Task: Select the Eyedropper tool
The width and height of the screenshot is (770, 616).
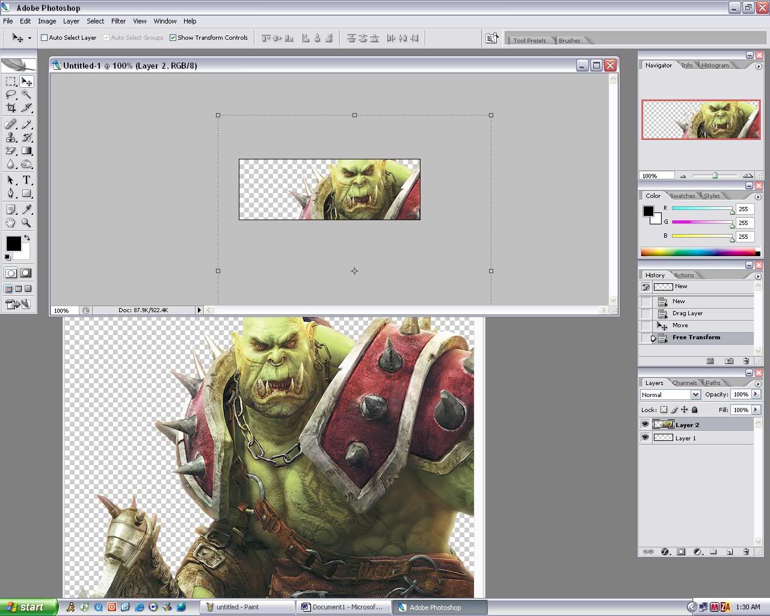Action: 26,209
